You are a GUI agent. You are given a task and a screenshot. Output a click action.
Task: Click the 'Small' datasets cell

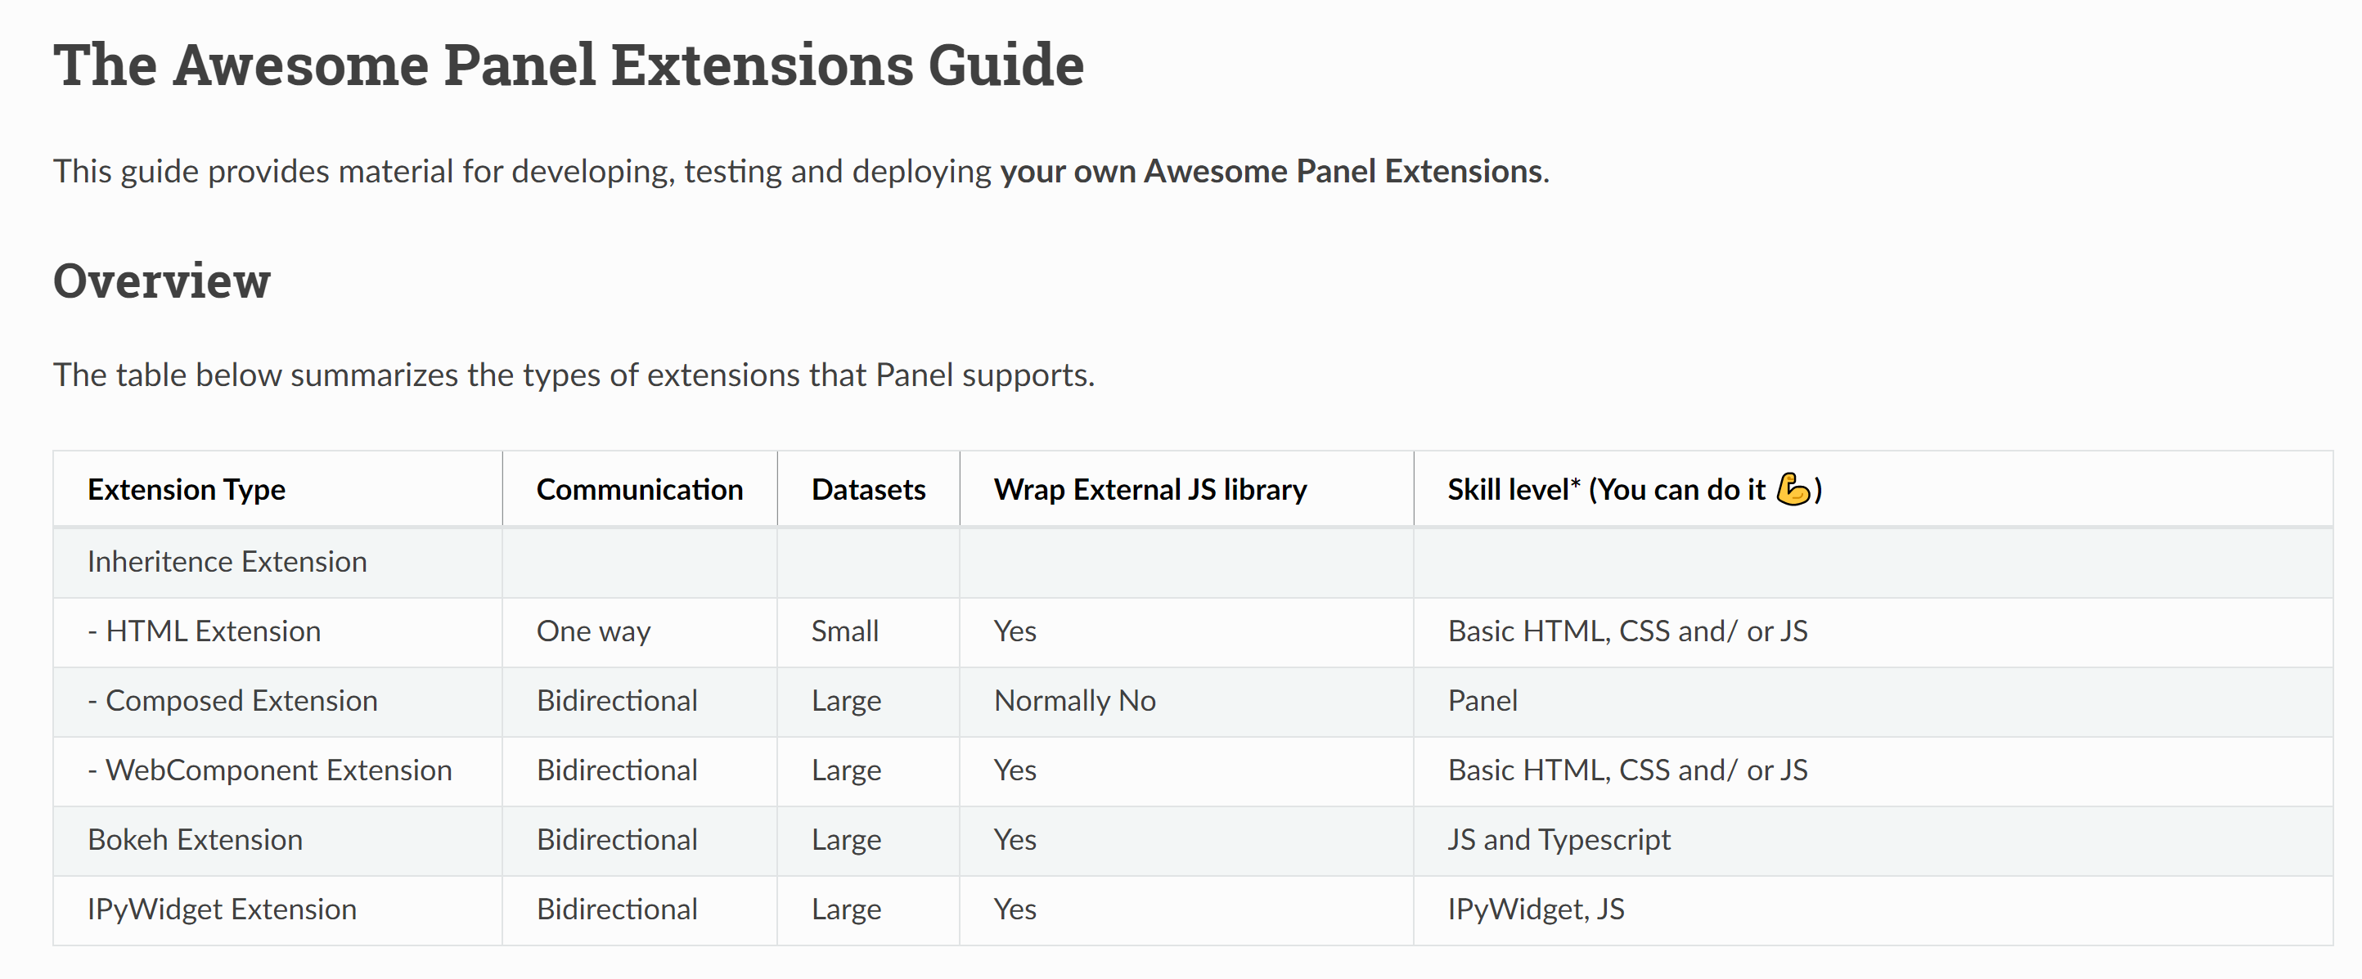(844, 631)
